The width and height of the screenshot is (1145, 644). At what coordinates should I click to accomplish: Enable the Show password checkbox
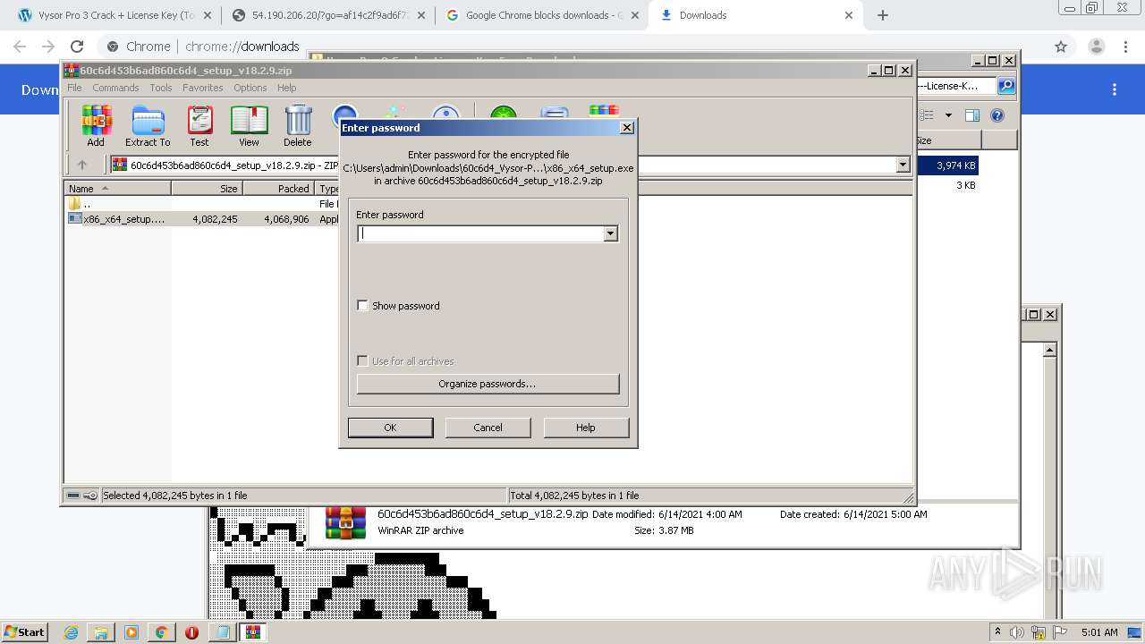(x=362, y=306)
